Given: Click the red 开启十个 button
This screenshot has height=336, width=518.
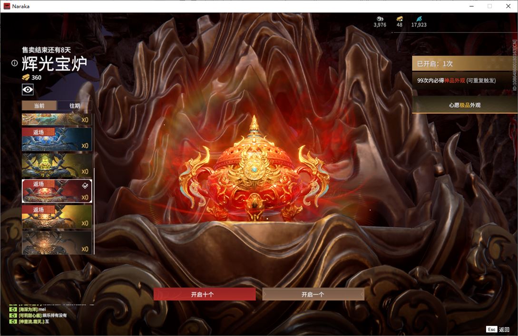Looking at the screenshot, I should click(205, 294).
